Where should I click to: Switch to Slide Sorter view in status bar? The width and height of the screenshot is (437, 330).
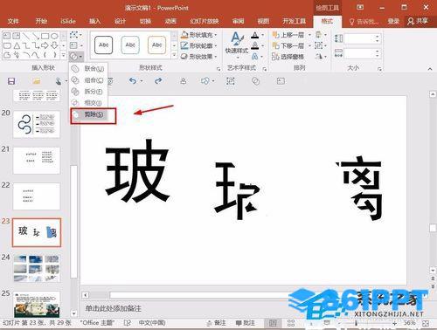(x=291, y=323)
